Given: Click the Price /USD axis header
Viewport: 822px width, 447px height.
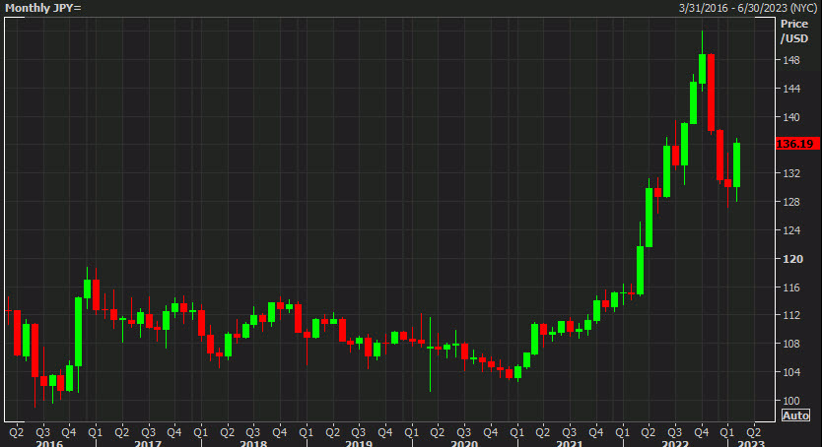Looking at the screenshot, I should click(x=794, y=32).
